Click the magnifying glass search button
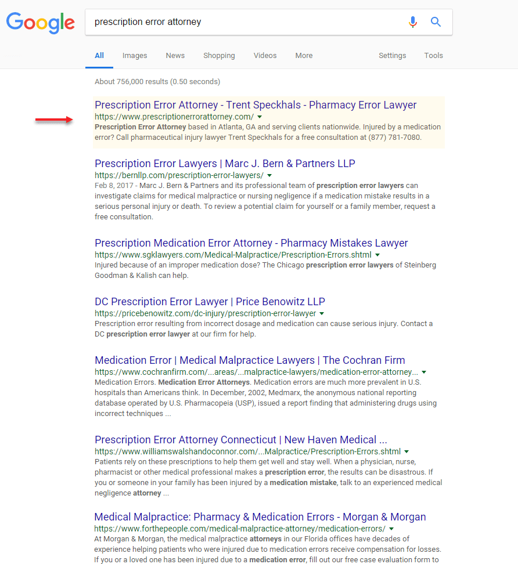 (x=436, y=22)
